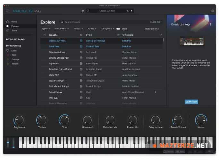The height and width of the screenshot is (160, 219).
Task: Like the current preset with heart icon
Action: (x=88, y=11)
